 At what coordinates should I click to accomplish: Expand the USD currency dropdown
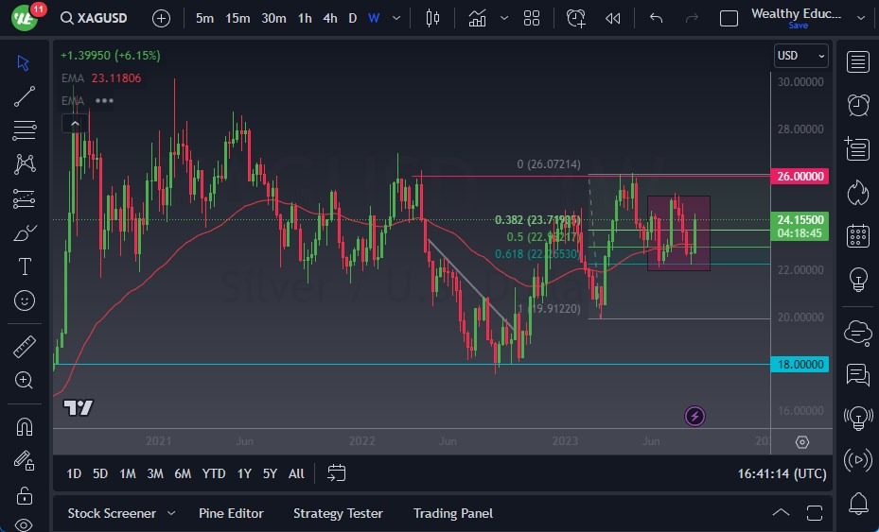800,56
